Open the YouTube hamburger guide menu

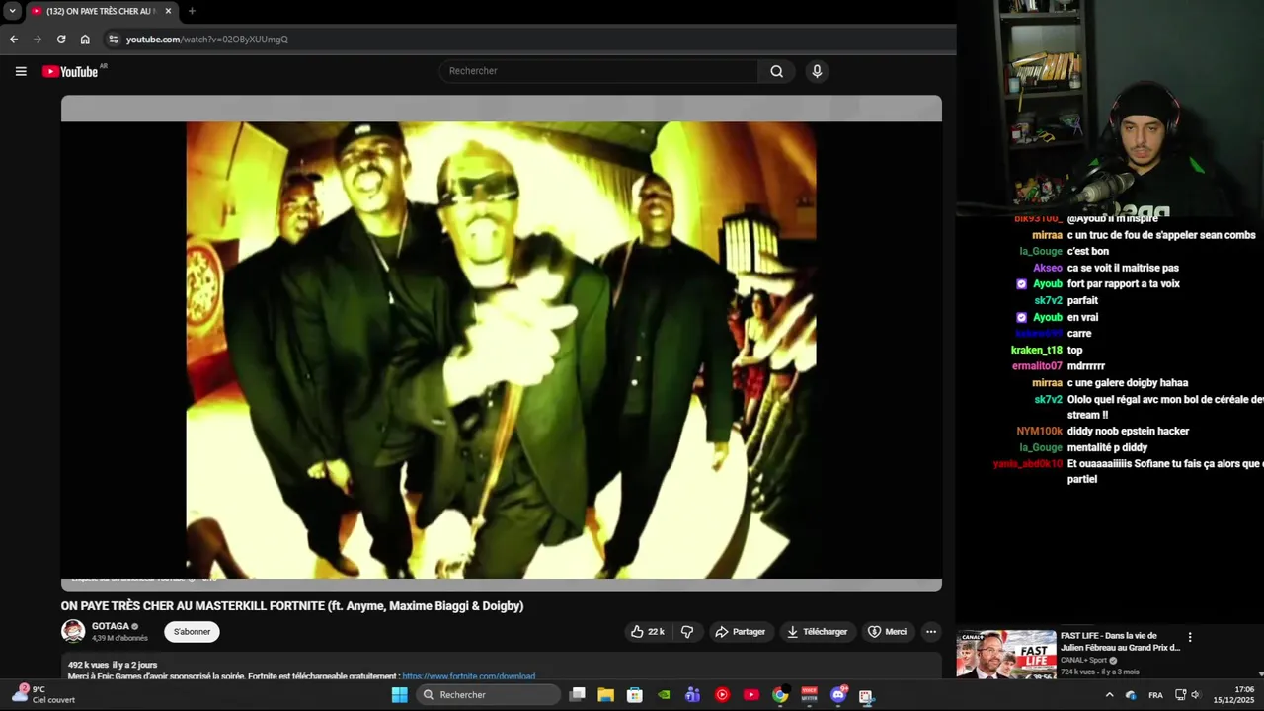[x=21, y=71]
